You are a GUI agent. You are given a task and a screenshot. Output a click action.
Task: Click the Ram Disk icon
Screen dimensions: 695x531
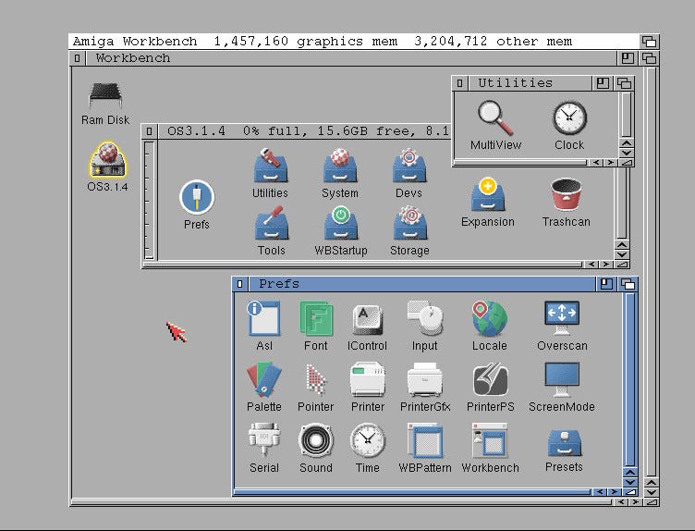105,96
